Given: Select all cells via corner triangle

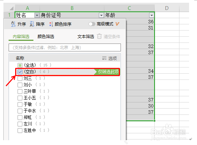Looking at the screenshot, I should click(12, 8).
